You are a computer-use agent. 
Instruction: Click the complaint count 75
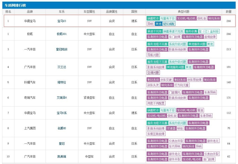click(x=229, y=128)
